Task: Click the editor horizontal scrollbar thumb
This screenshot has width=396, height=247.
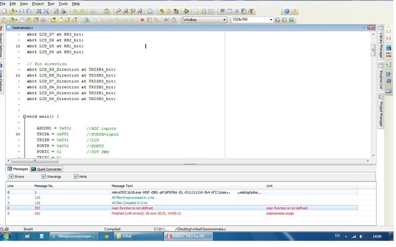Action: click(35, 160)
